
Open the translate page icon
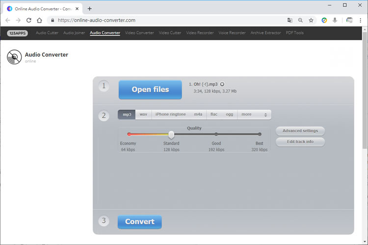pyautogui.click(x=290, y=20)
